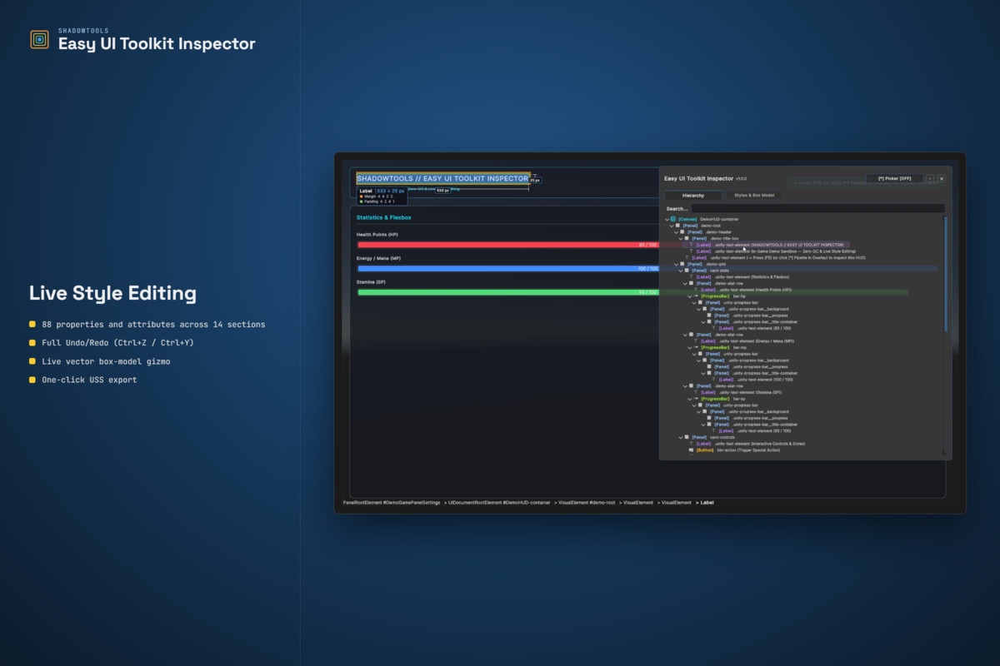Click the 'Live Style Editing' heading
The width and height of the screenshot is (1000, 666).
(x=112, y=293)
